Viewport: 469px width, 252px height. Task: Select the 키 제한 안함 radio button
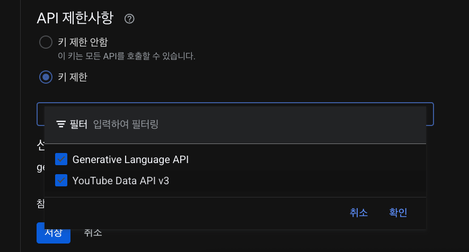pos(46,42)
